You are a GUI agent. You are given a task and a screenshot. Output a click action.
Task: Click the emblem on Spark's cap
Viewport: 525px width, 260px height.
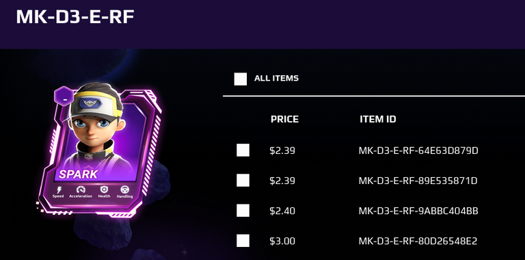[90, 103]
